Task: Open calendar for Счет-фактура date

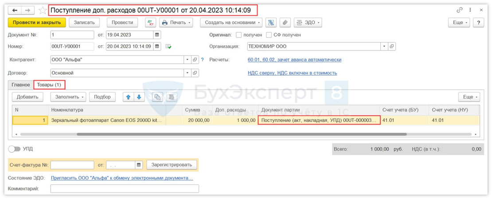Action: [x=139, y=165]
